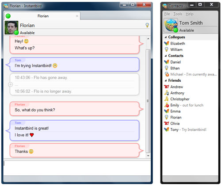
Task: Select Michael with away message
Action: click(190, 74)
